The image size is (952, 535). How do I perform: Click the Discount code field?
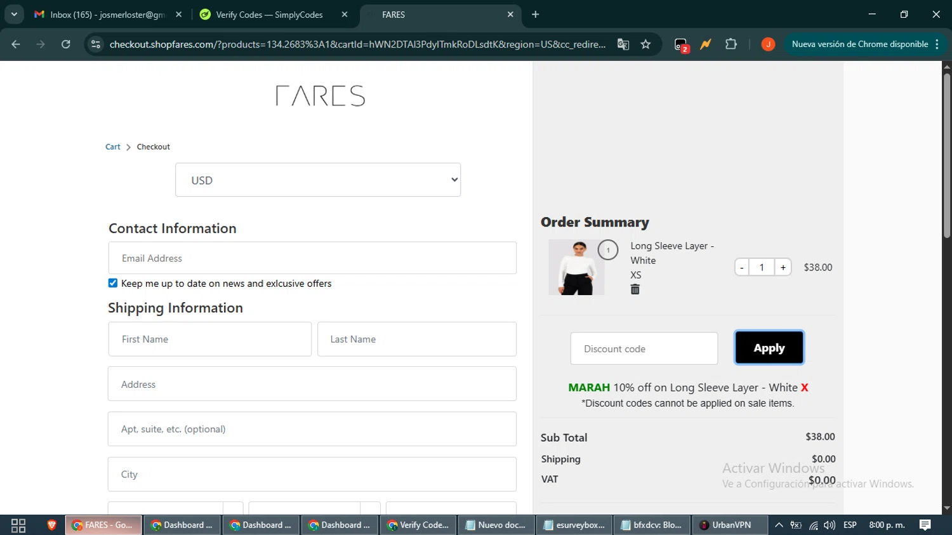[644, 348]
